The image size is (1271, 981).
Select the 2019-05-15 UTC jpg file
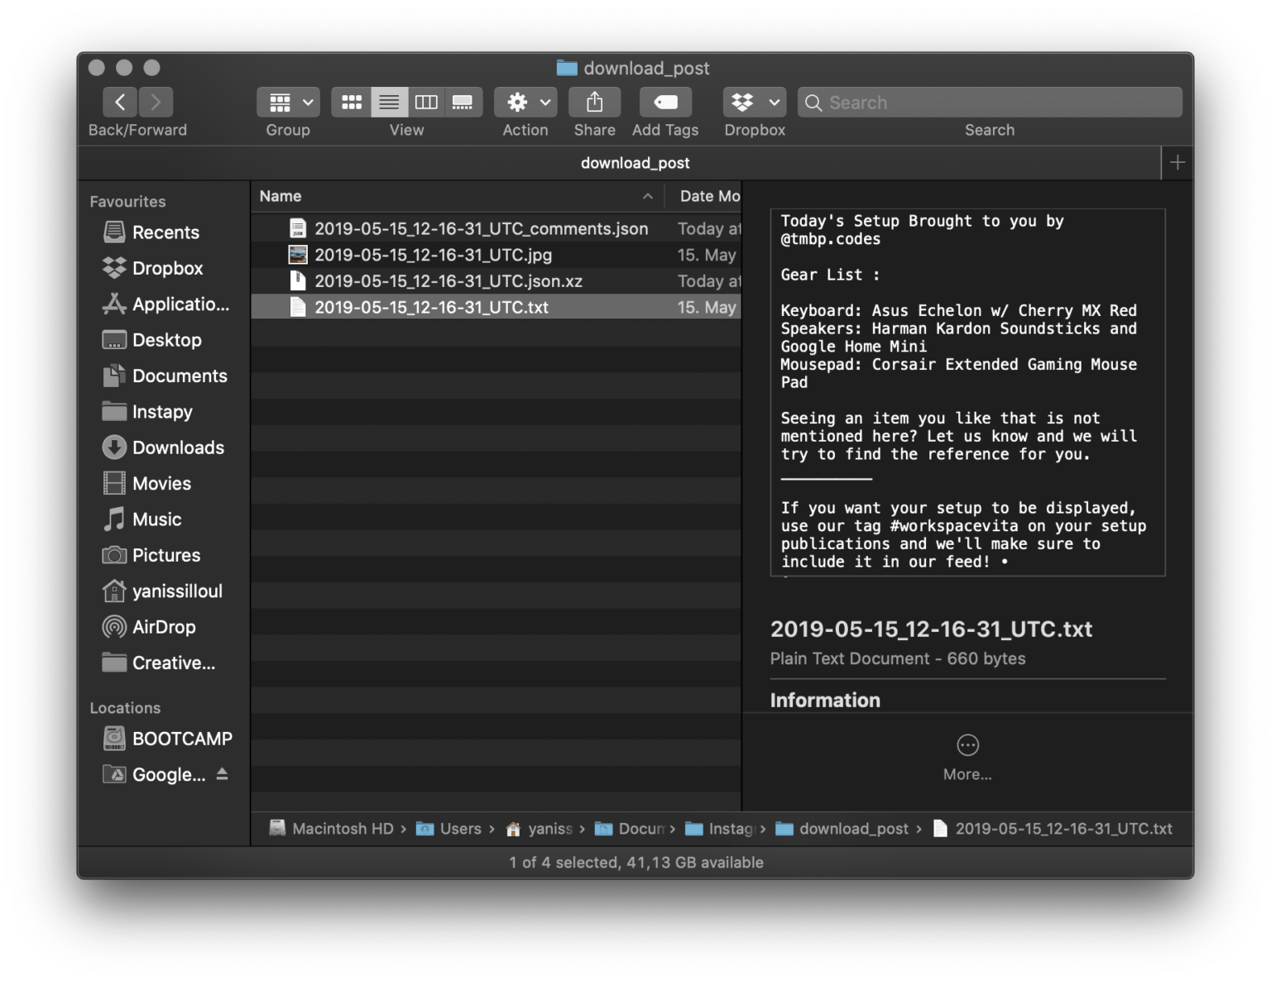[x=434, y=255]
